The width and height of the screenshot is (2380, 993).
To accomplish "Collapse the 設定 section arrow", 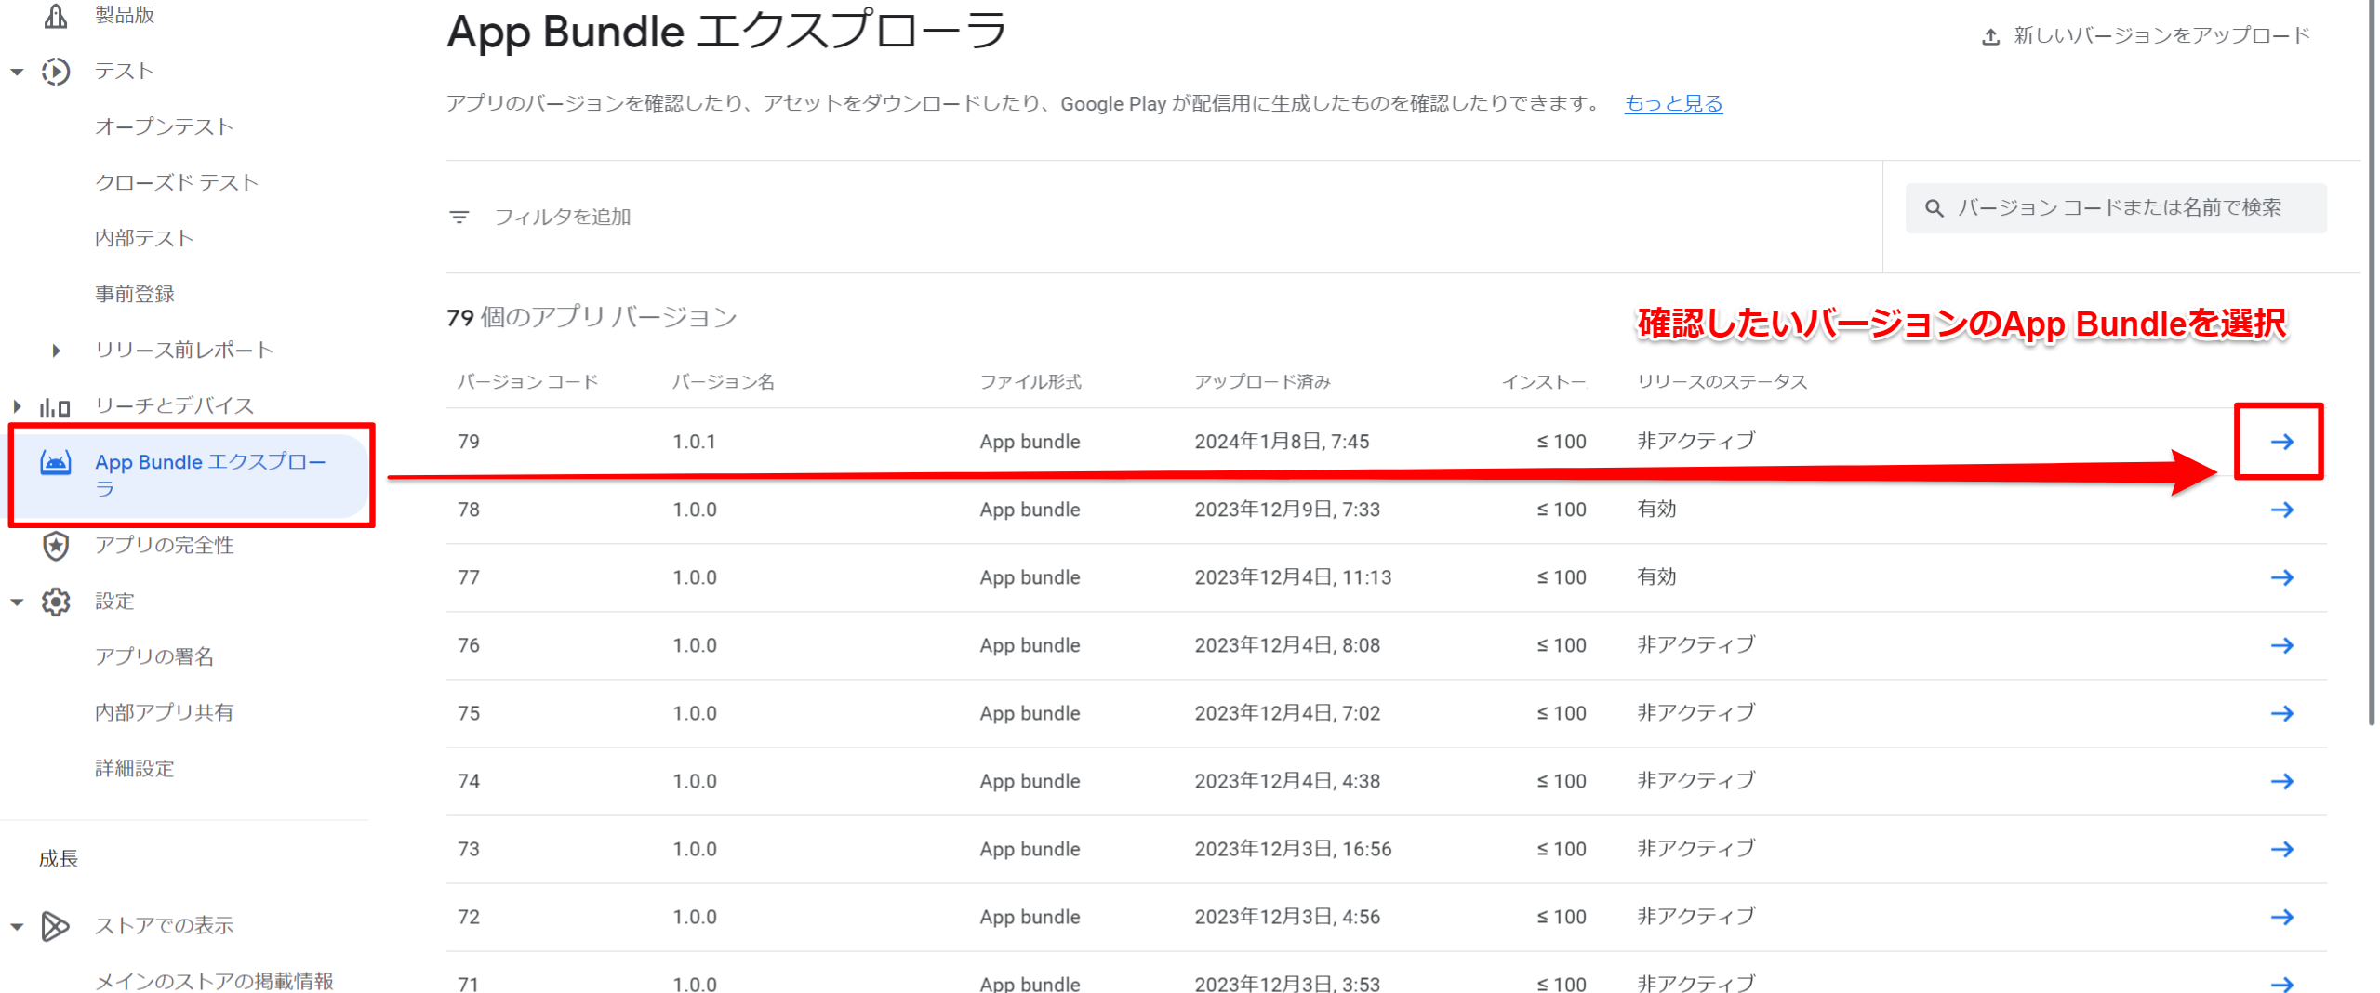I will (x=17, y=602).
